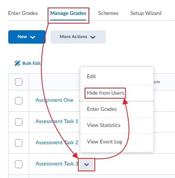Viewport: 175px width, 178px height.
Task: Tick the Assessment Task 2 checkbox
Action: (18, 143)
